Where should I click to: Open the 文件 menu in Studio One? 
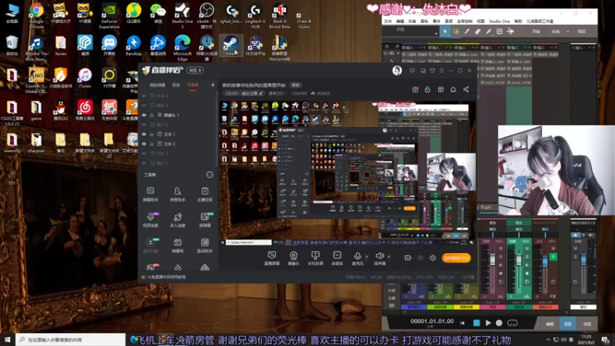pos(387,22)
